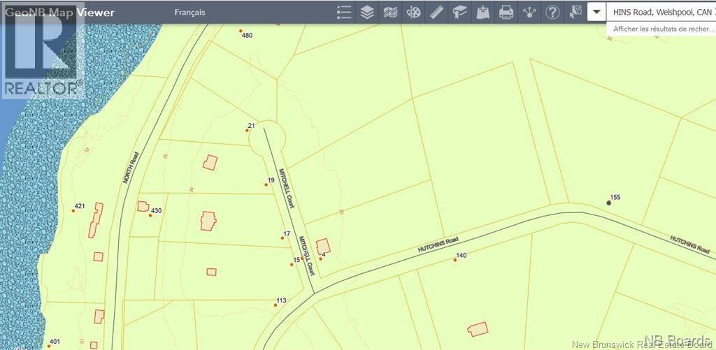Click the graduation cap icon
This screenshot has height=350, width=716.
(460, 12)
